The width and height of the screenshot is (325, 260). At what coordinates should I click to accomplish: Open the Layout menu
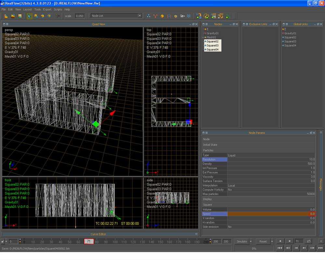click(x=27, y=9)
